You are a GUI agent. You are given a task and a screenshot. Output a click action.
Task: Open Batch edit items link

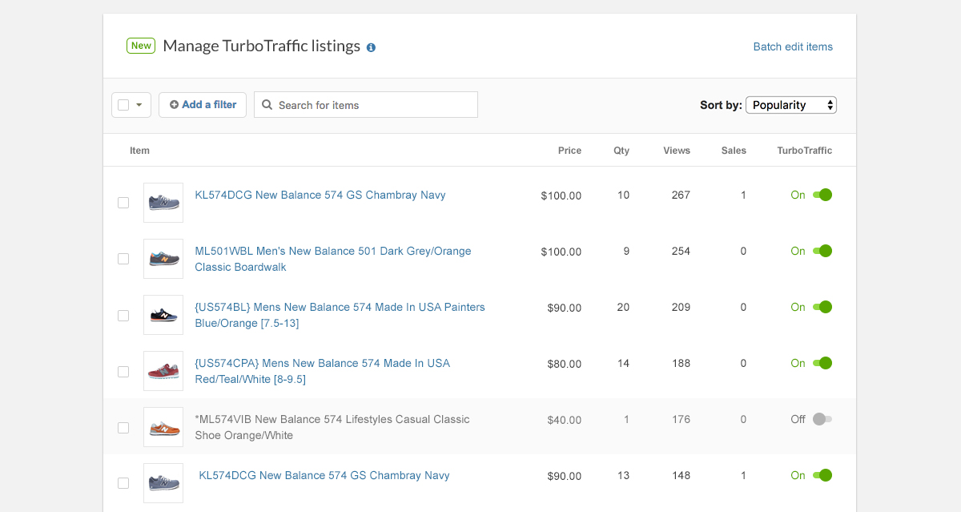[x=793, y=46]
